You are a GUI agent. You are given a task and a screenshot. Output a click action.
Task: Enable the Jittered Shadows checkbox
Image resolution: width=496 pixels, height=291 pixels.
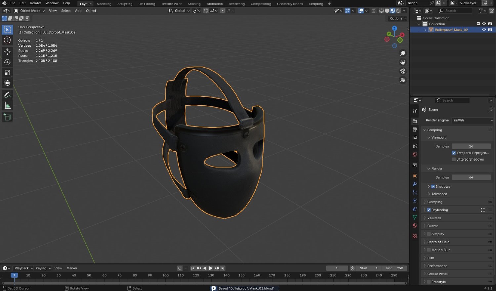(454, 159)
